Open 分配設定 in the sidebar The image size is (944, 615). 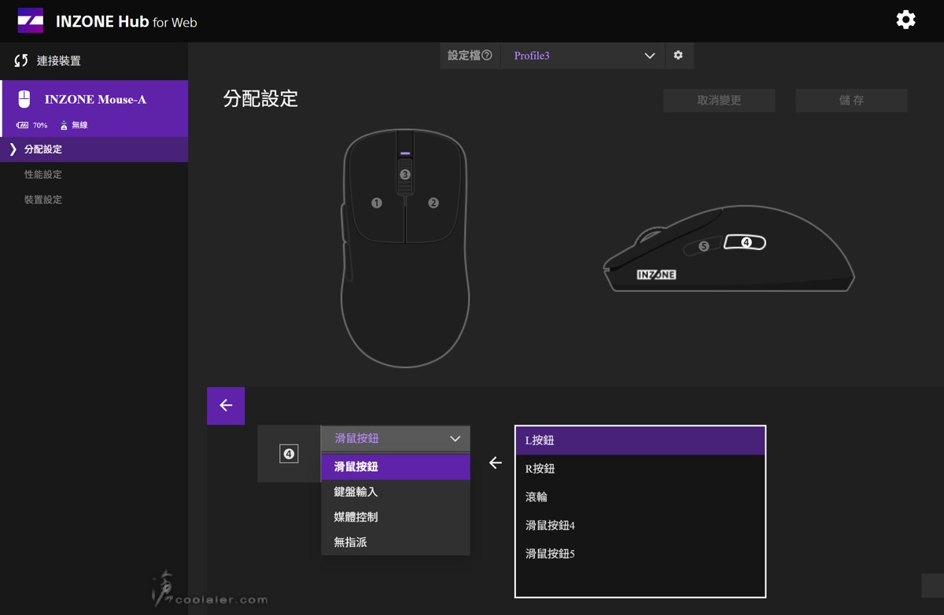94,149
